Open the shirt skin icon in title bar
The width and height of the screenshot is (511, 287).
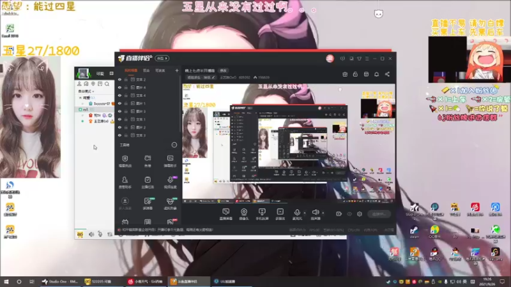(359, 59)
